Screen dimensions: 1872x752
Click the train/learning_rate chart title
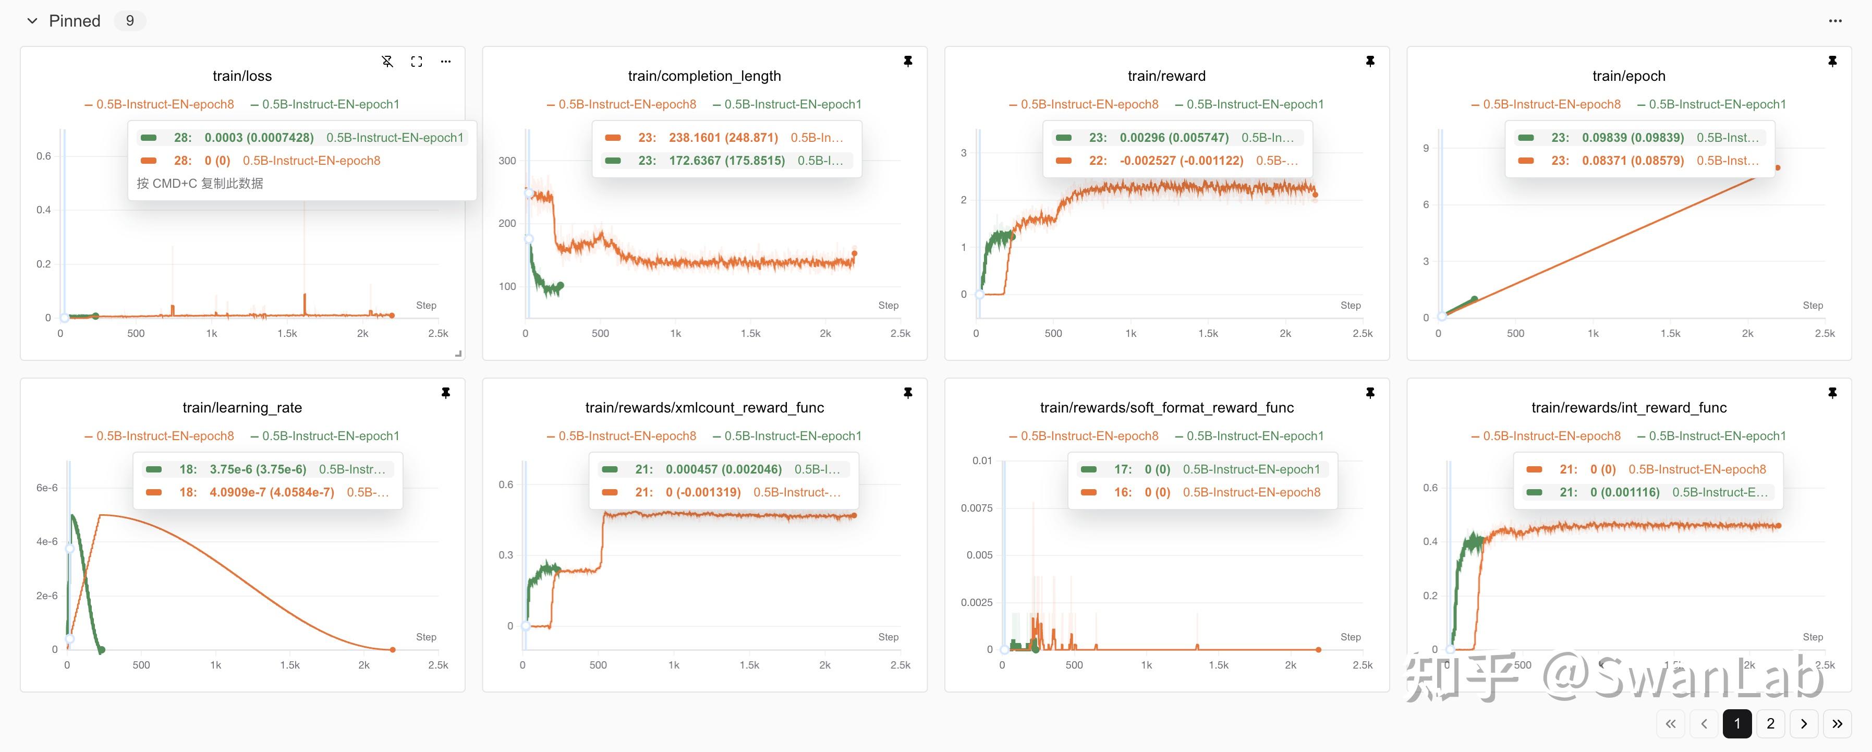point(242,408)
